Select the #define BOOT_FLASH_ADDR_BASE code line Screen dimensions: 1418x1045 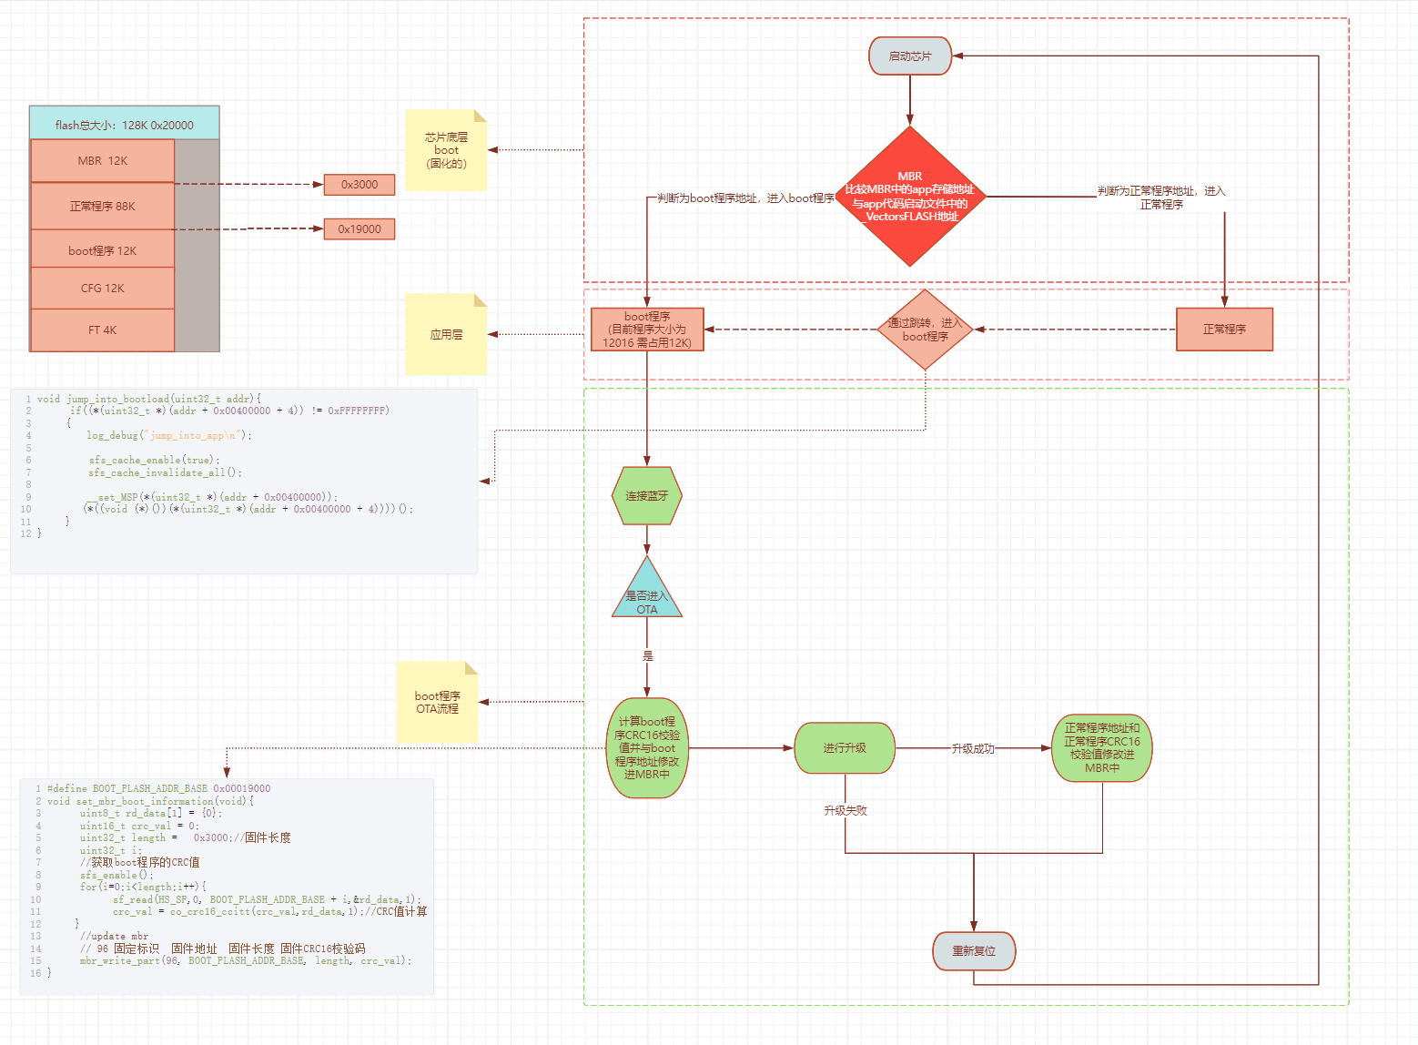tap(158, 788)
